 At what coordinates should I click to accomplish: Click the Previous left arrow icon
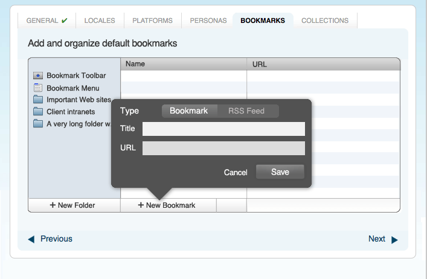click(x=31, y=240)
